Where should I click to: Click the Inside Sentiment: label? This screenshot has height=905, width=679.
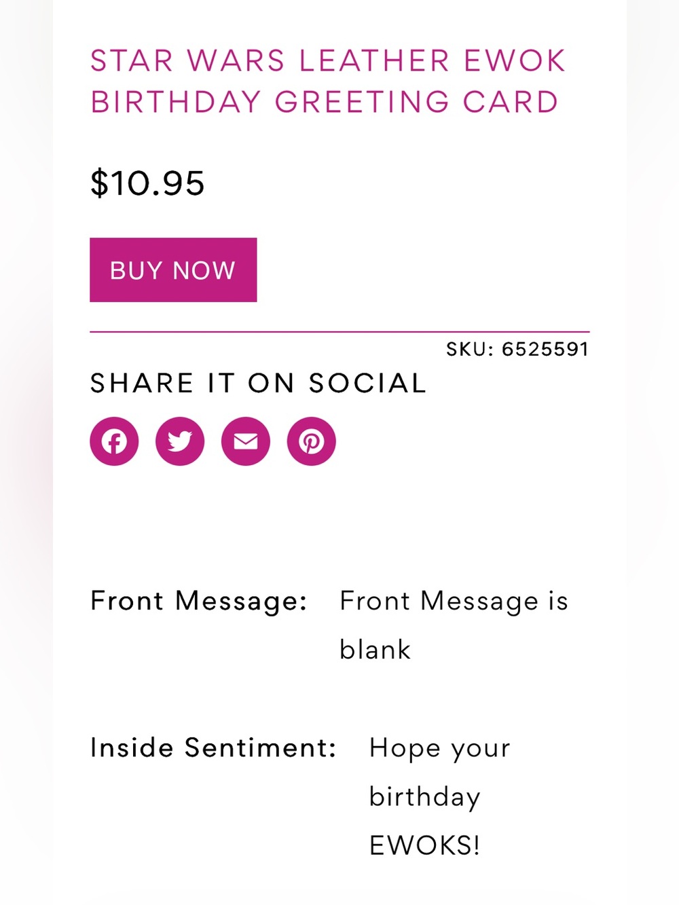[213, 747]
